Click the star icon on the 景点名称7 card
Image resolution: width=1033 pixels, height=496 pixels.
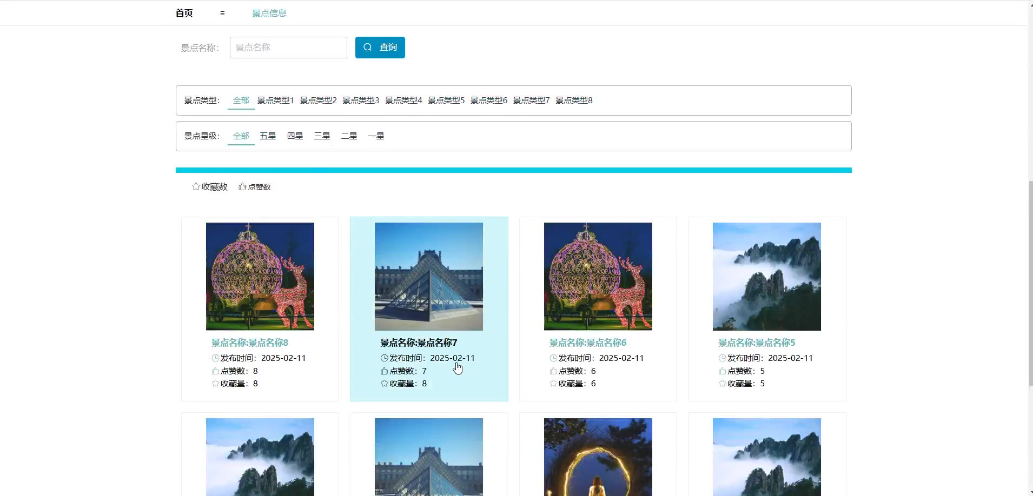tap(384, 383)
